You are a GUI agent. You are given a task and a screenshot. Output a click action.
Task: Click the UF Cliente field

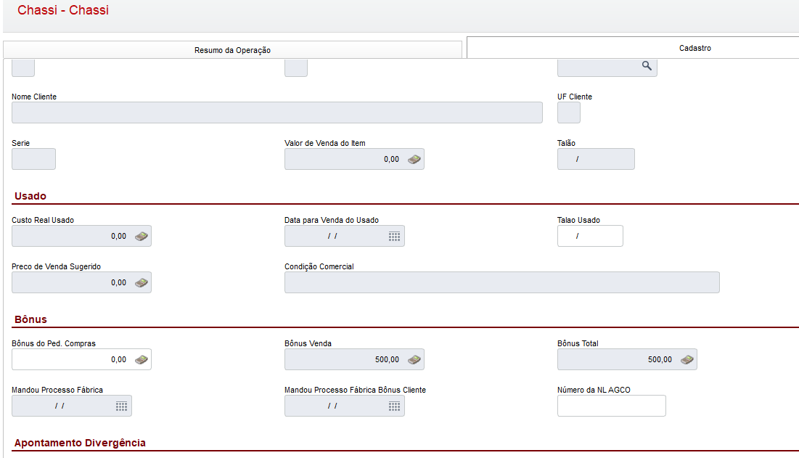569,113
